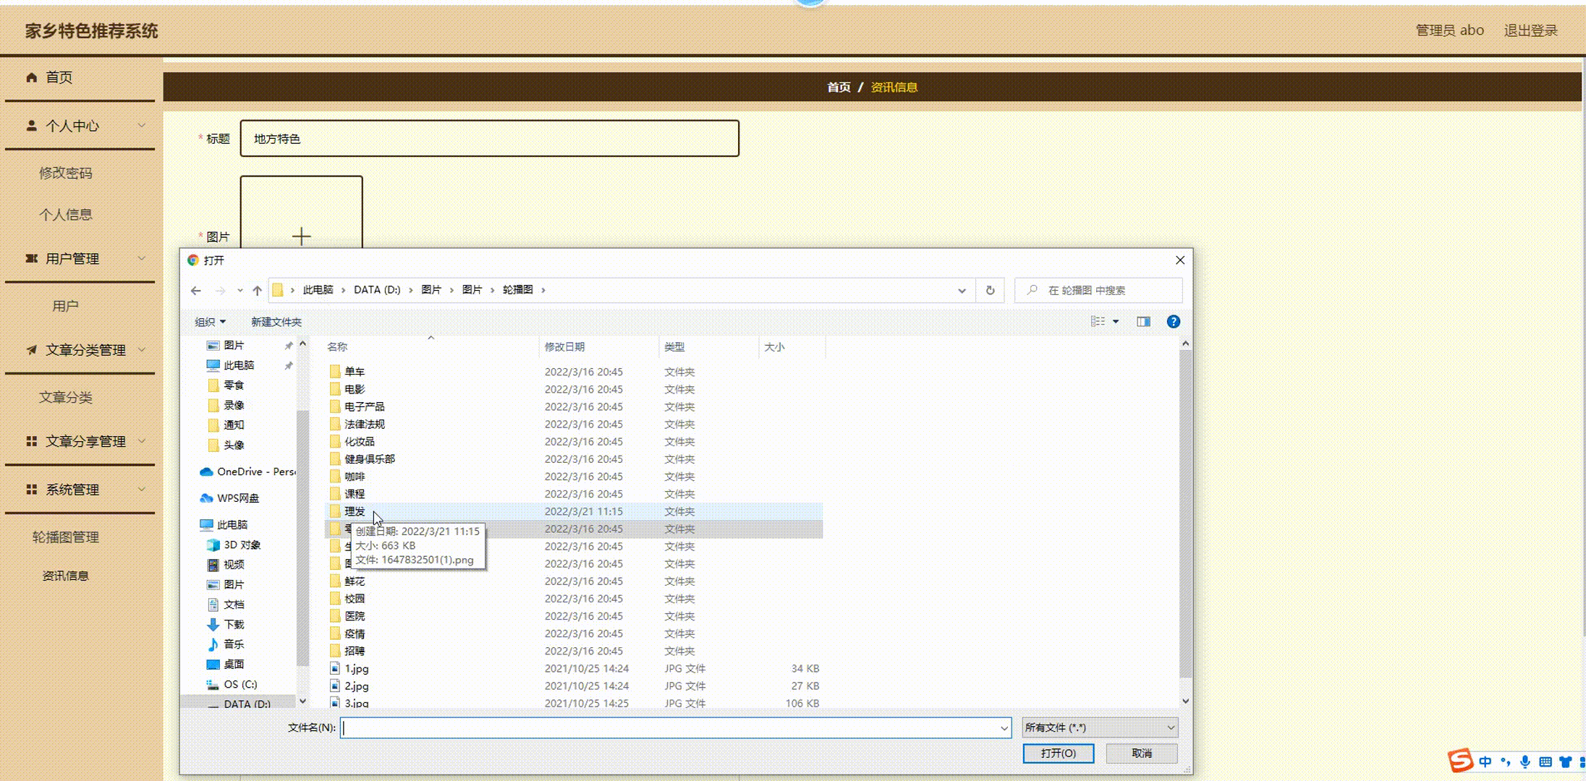Open the change view options dropdown

pos(1116,322)
